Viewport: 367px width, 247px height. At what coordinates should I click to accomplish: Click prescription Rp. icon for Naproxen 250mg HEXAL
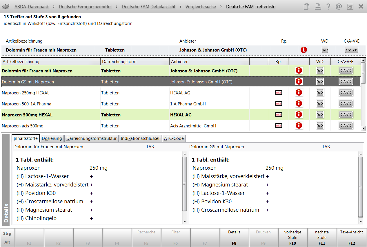[278, 93]
